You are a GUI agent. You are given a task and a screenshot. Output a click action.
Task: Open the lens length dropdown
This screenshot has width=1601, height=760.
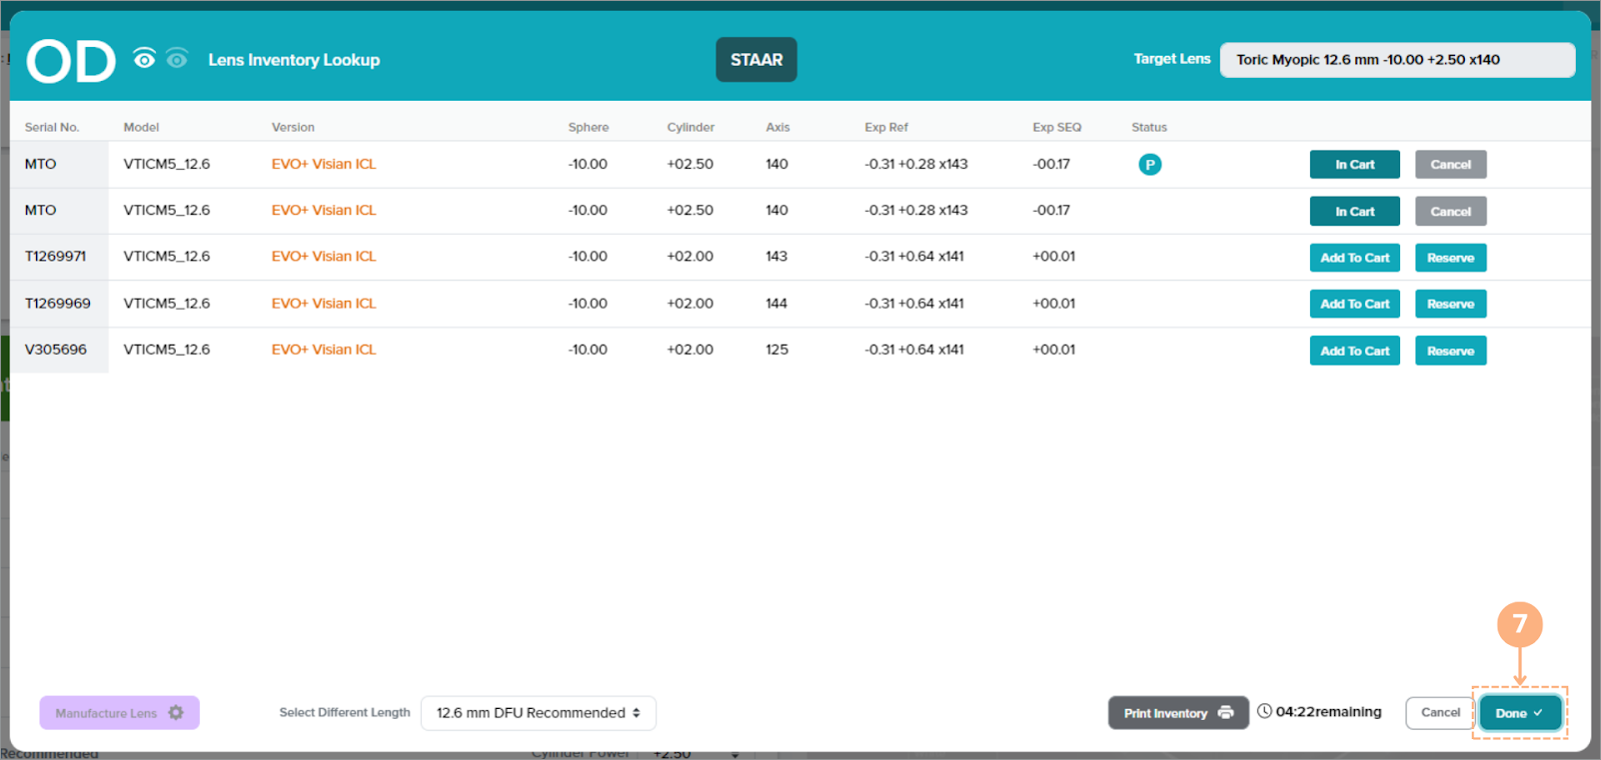[538, 713]
